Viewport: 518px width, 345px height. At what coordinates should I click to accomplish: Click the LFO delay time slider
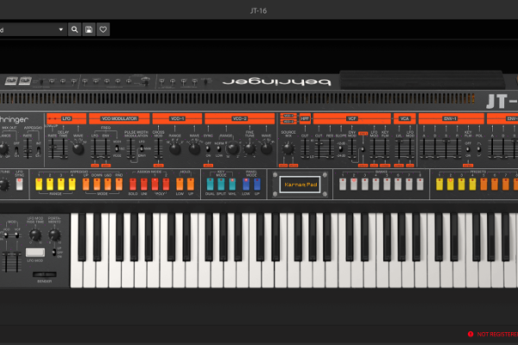(63, 148)
